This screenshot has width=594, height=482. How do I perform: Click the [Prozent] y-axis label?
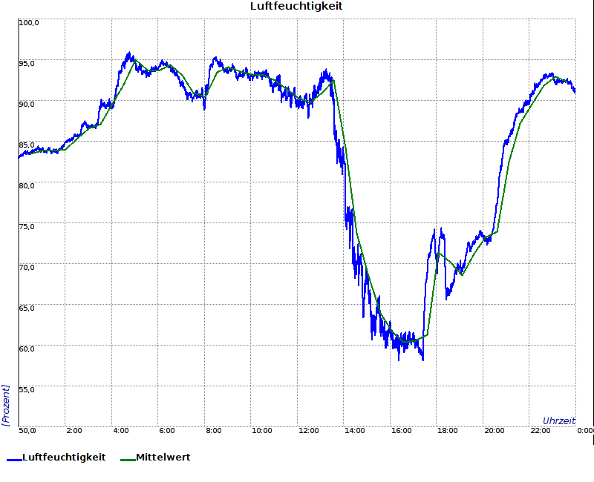click(x=5, y=405)
